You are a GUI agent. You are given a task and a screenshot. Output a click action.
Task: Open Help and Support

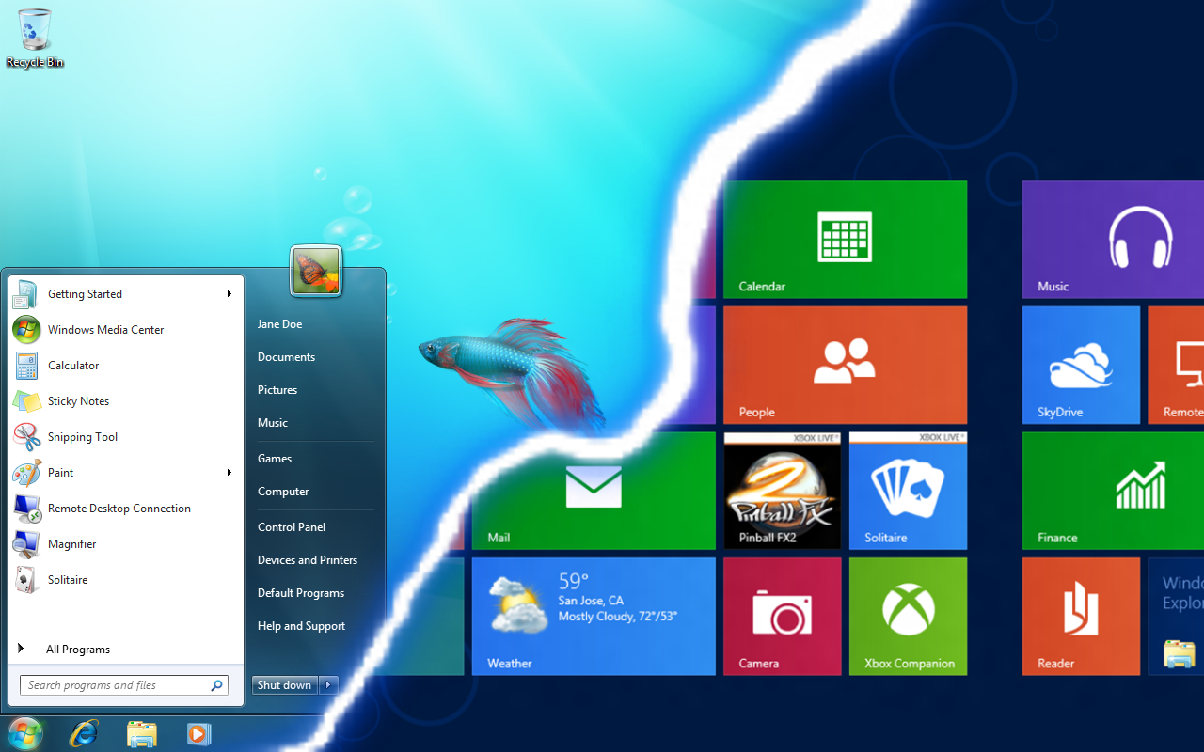coord(301,626)
